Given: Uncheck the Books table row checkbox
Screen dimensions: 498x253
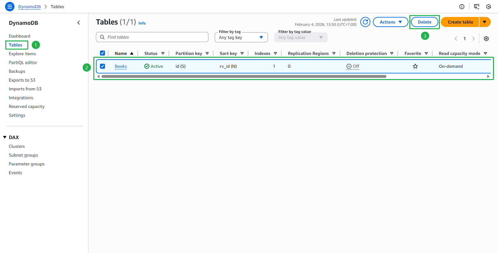Looking at the screenshot, I should pyautogui.click(x=102, y=66).
